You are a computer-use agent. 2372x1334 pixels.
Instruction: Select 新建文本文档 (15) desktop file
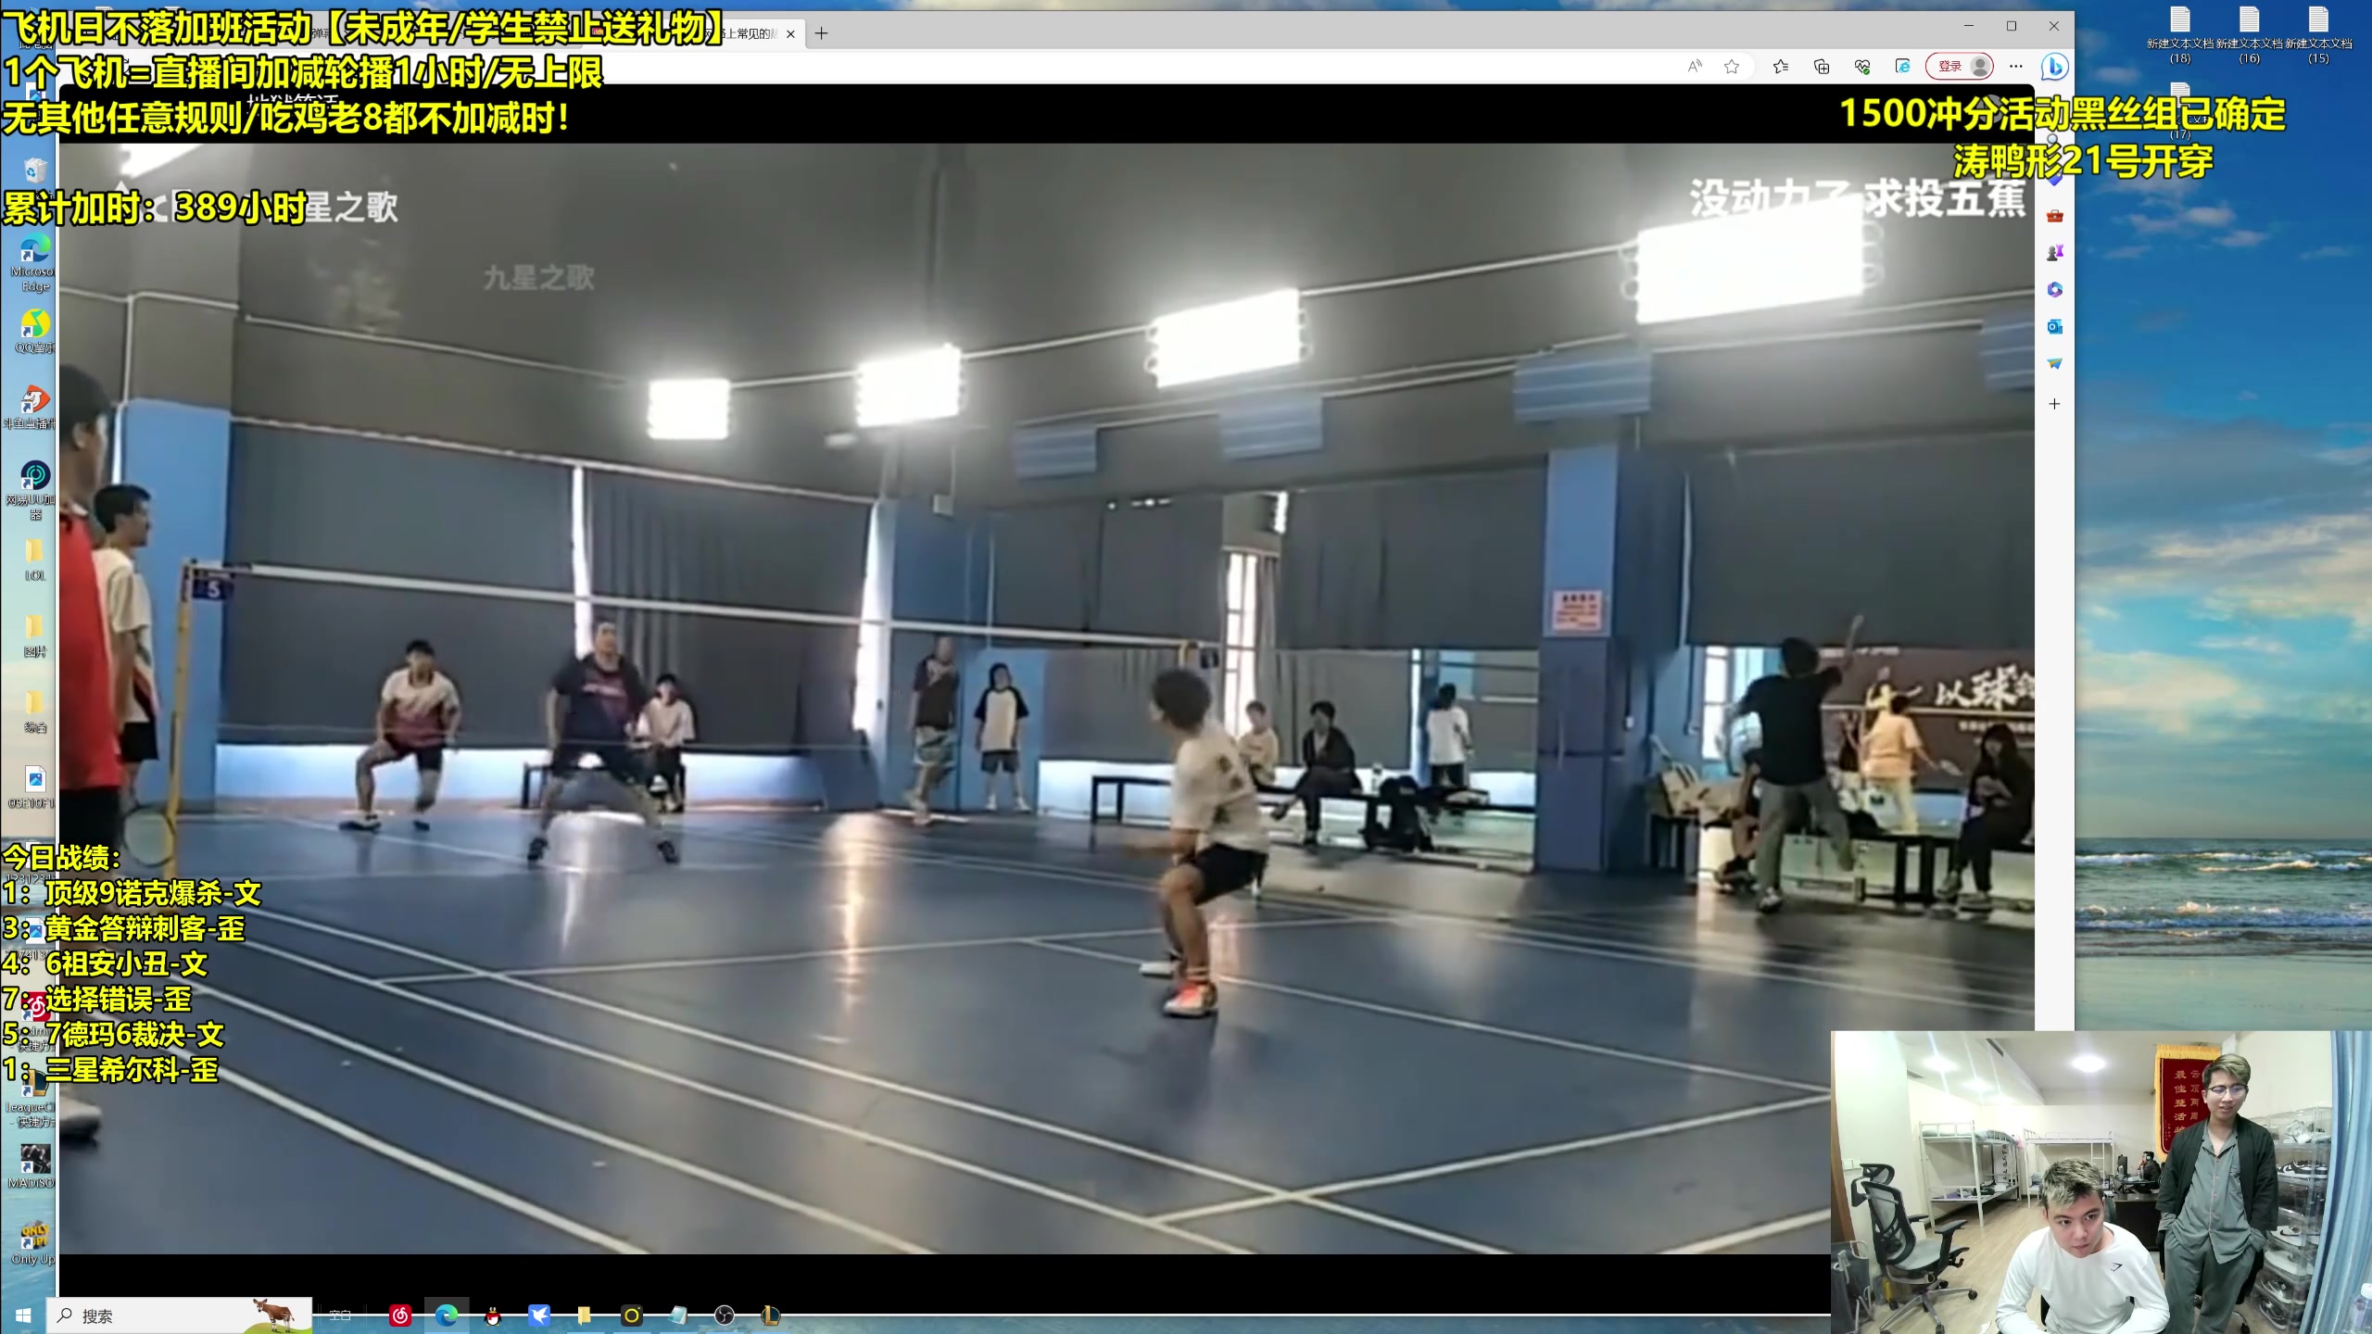(2318, 35)
